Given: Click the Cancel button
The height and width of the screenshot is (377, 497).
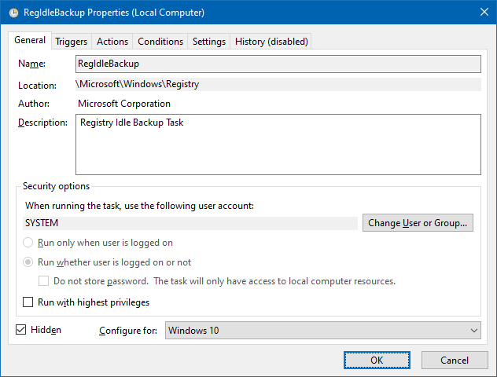Looking at the screenshot, I should point(455,360).
